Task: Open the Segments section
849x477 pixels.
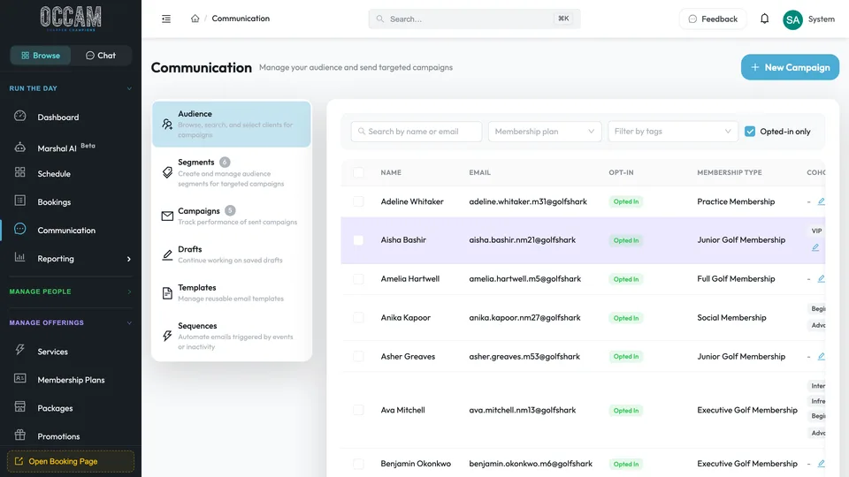Action: [232, 172]
